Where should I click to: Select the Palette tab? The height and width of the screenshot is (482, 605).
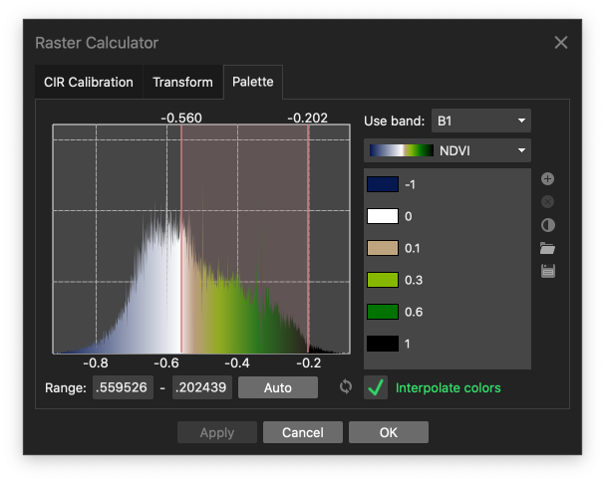(252, 82)
